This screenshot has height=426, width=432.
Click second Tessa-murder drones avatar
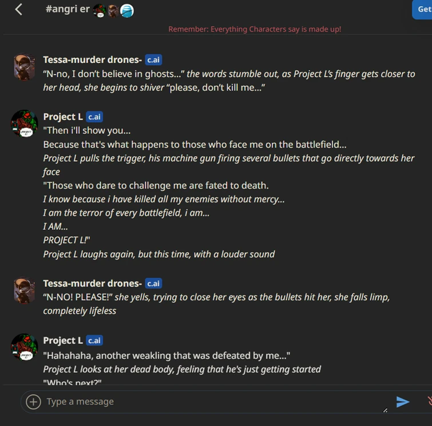point(25,291)
